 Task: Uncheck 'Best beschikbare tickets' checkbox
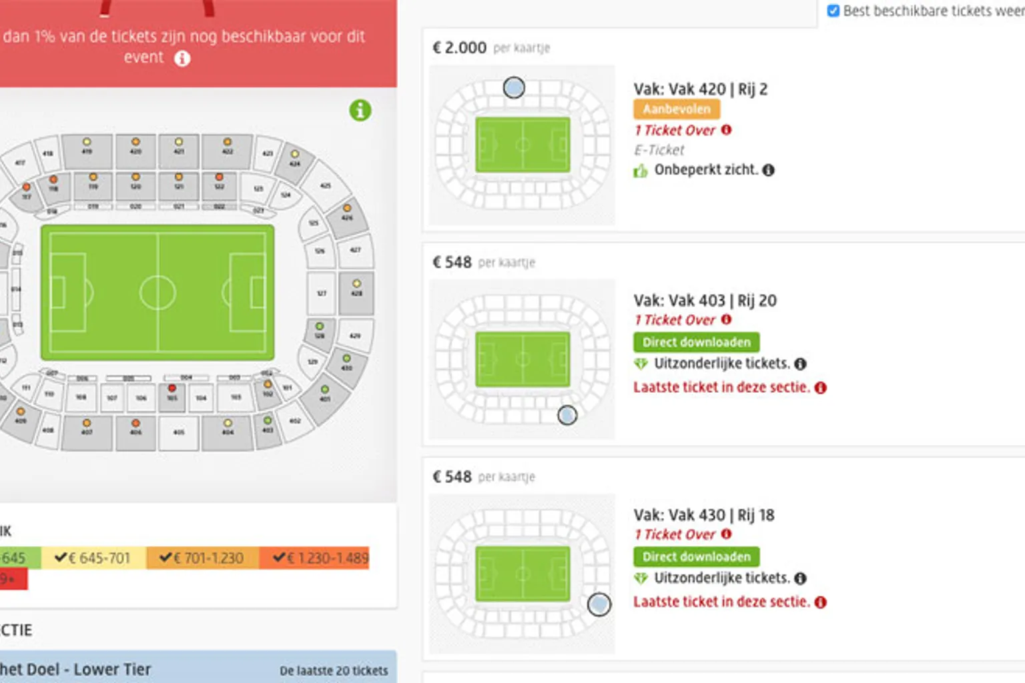[x=833, y=11]
